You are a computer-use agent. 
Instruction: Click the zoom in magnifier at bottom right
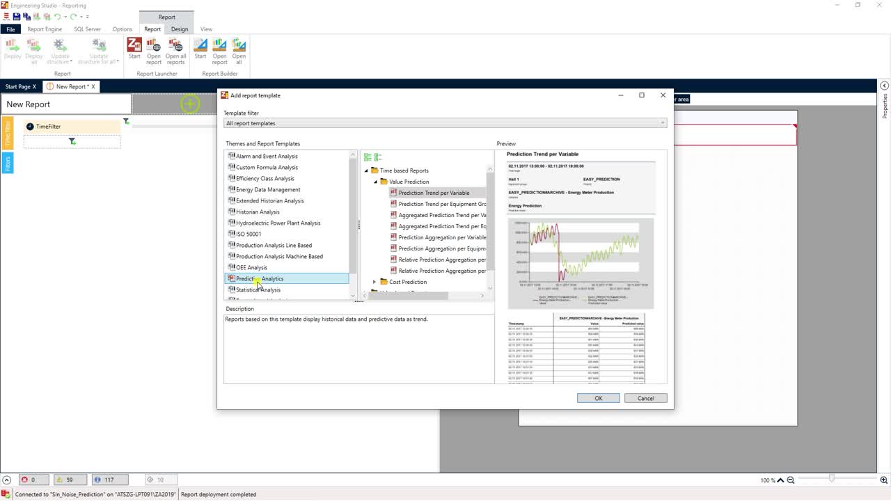[884, 479]
